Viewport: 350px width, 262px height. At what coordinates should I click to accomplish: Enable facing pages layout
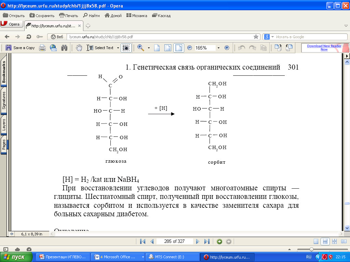coord(344,241)
